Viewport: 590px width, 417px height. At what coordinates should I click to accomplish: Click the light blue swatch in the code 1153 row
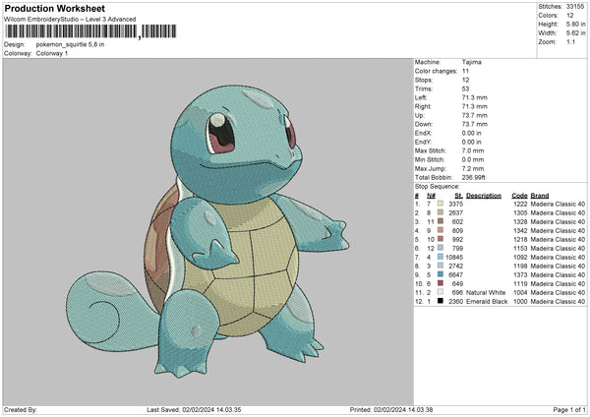click(441, 248)
